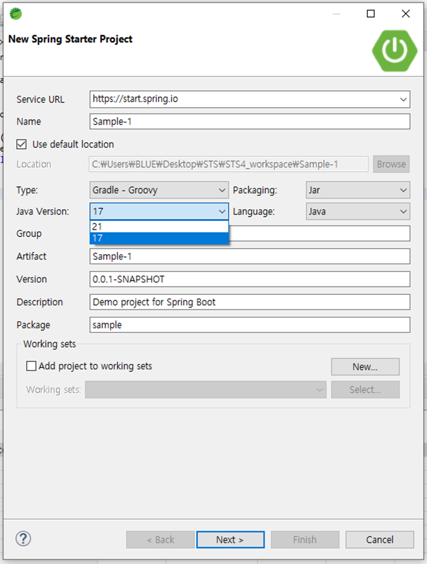Open the Type Gradle - Groovy dropdown
This screenshot has width=427, height=564.
[x=159, y=190]
